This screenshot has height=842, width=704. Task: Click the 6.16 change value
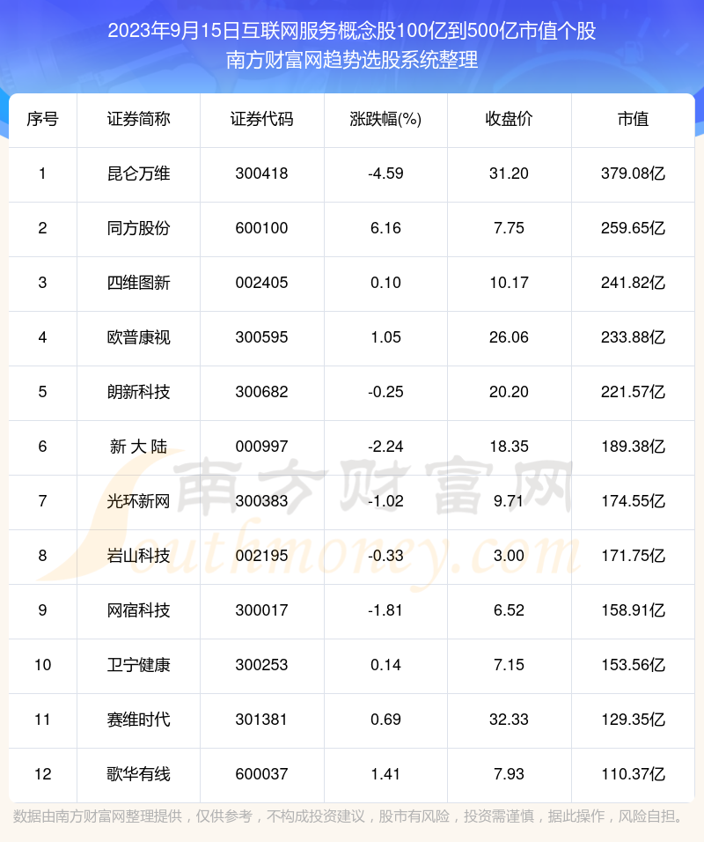[x=385, y=228]
